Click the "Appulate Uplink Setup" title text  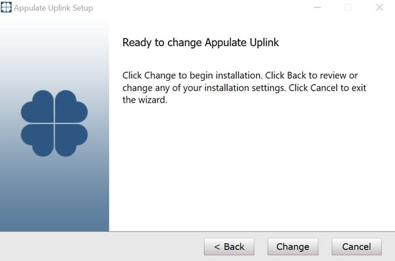[53, 8]
